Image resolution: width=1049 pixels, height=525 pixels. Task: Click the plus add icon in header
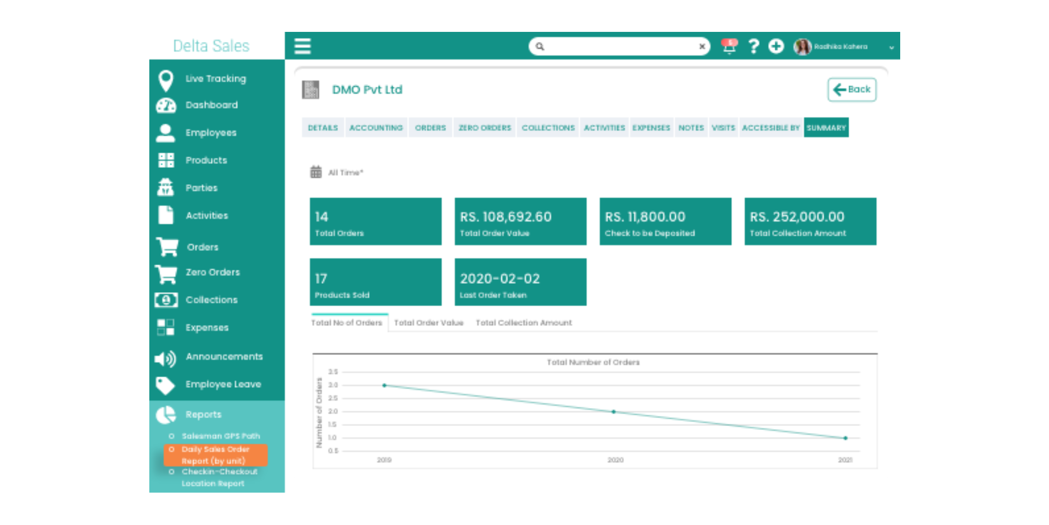776,46
